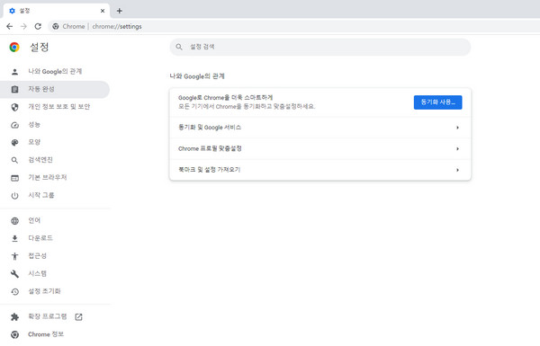Click the external link icon beside 확장 프로그램
Screen dimensions: 540x346
[78, 316]
